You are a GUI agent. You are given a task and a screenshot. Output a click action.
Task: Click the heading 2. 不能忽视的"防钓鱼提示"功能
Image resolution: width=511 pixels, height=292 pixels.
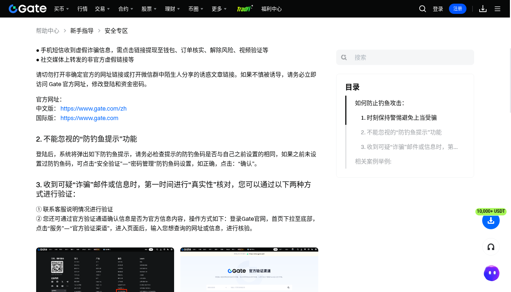[87, 139]
